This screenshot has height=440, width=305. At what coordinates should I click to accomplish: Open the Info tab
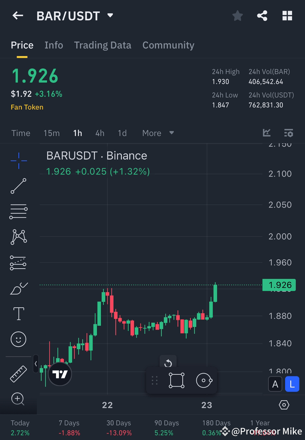point(54,45)
